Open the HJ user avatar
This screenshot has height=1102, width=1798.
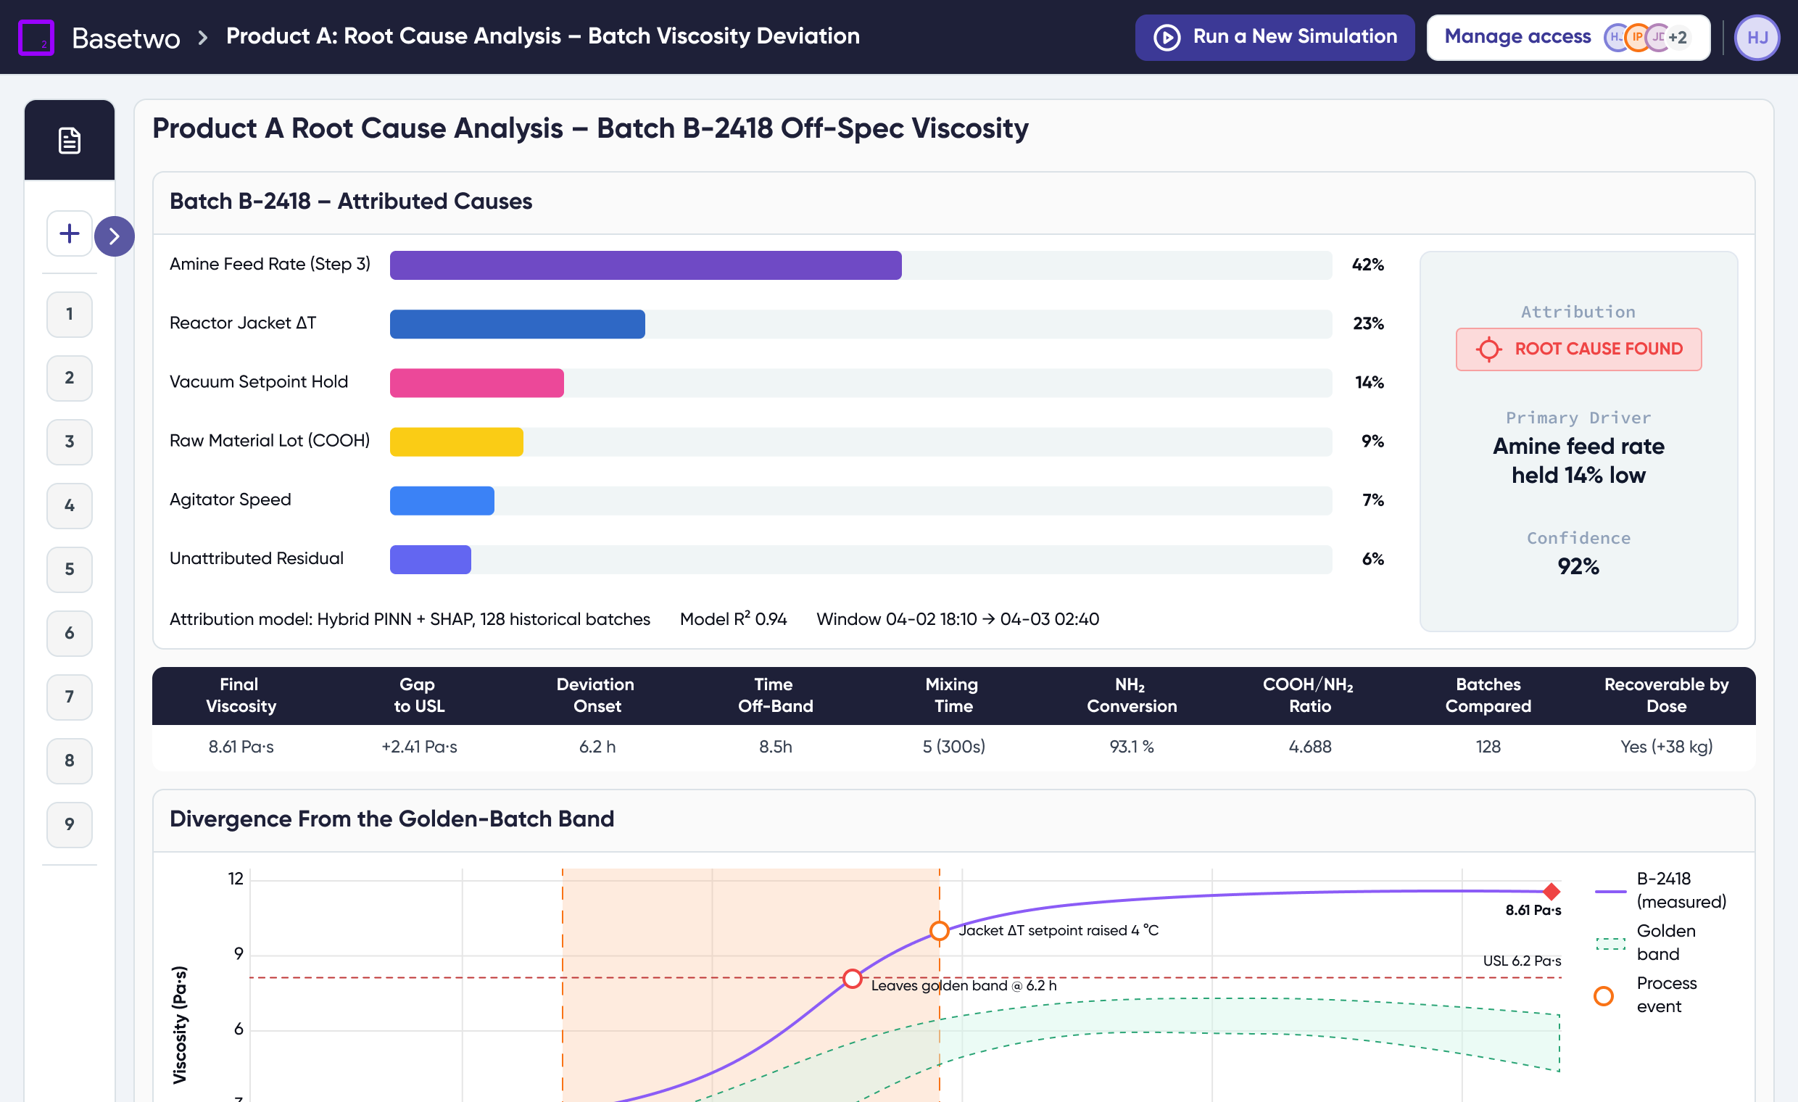click(x=1757, y=37)
